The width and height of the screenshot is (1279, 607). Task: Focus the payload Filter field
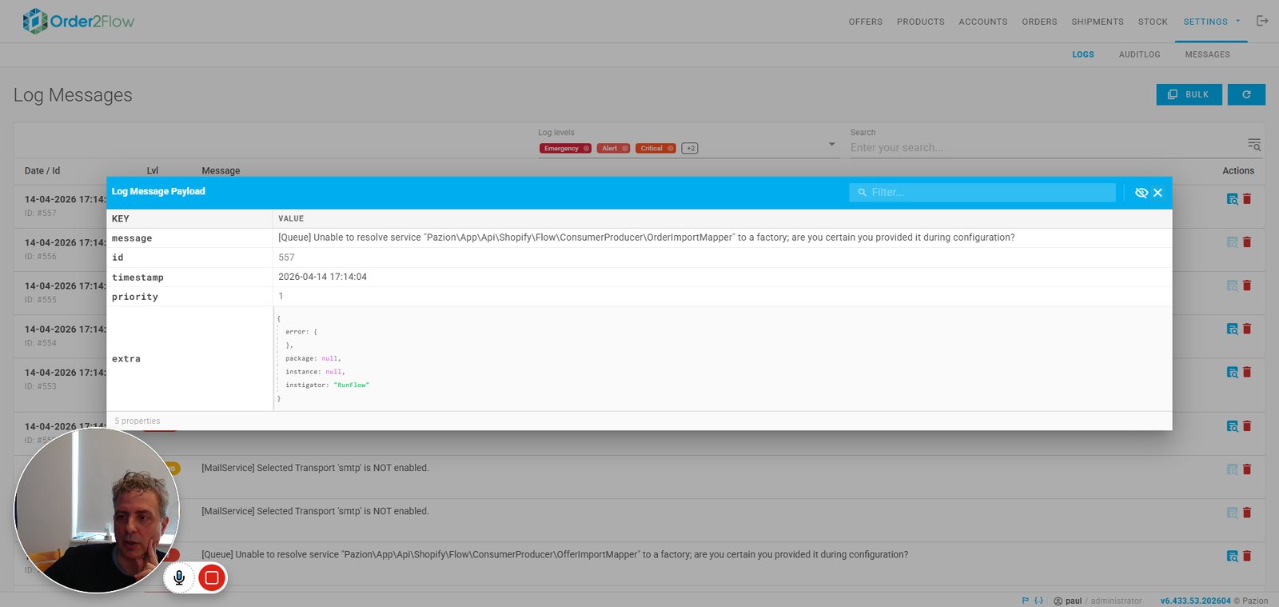tap(982, 193)
